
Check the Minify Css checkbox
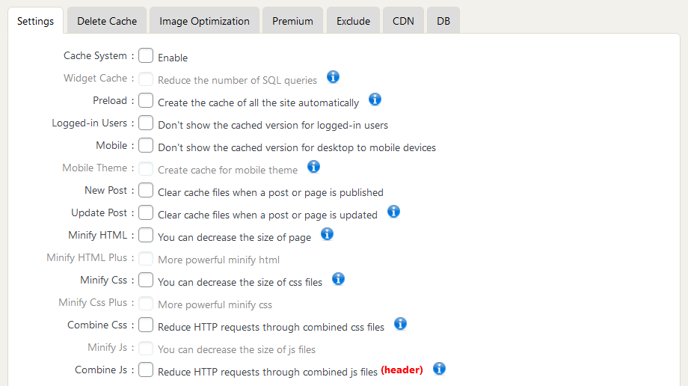[146, 281]
